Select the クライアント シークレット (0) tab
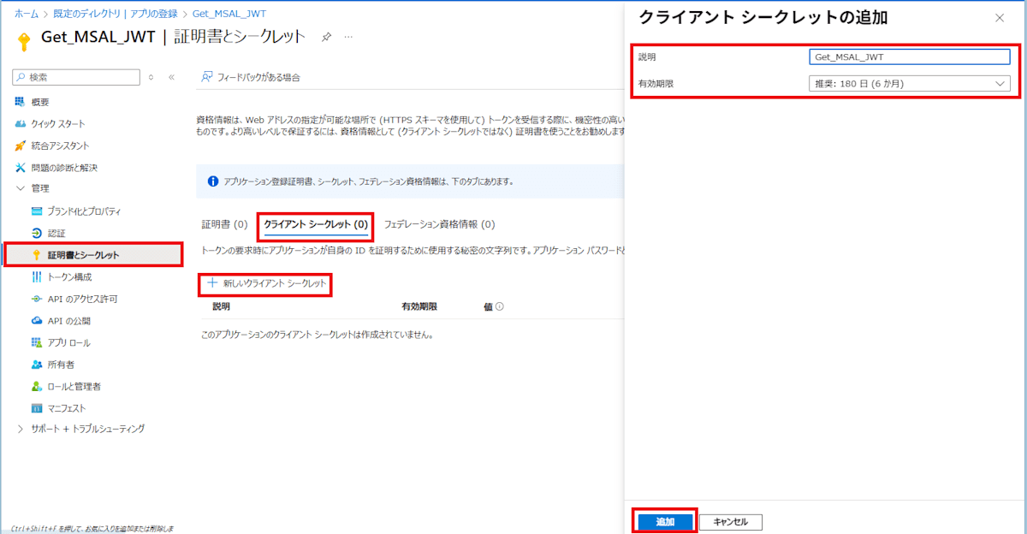1027x534 pixels. pos(316,224)
